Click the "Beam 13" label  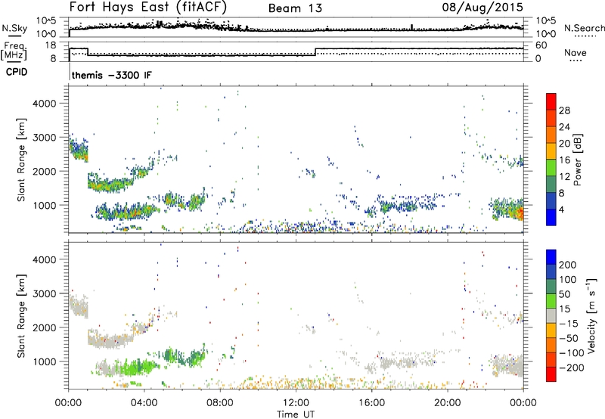tap(295, 8)
